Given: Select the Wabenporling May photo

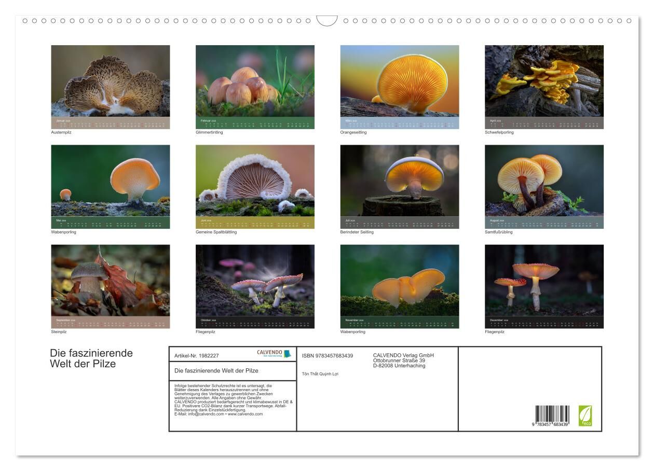Looking at the screenshot, I should coord(111,181).
